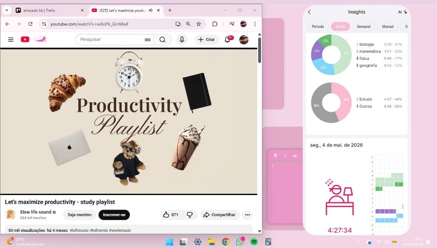Switch to the Trello tab
The width and height of the screenshot is (437, 248).
(x=50, y=10)
